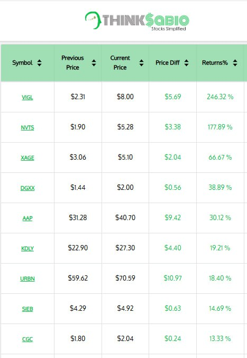Viewport: 247px width, 358px height.
Task: Open the CGC stock link
Action: coord(28,339)
